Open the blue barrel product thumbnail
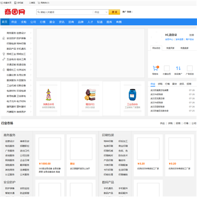Screen dimensions: 197x197 (132, 95)
